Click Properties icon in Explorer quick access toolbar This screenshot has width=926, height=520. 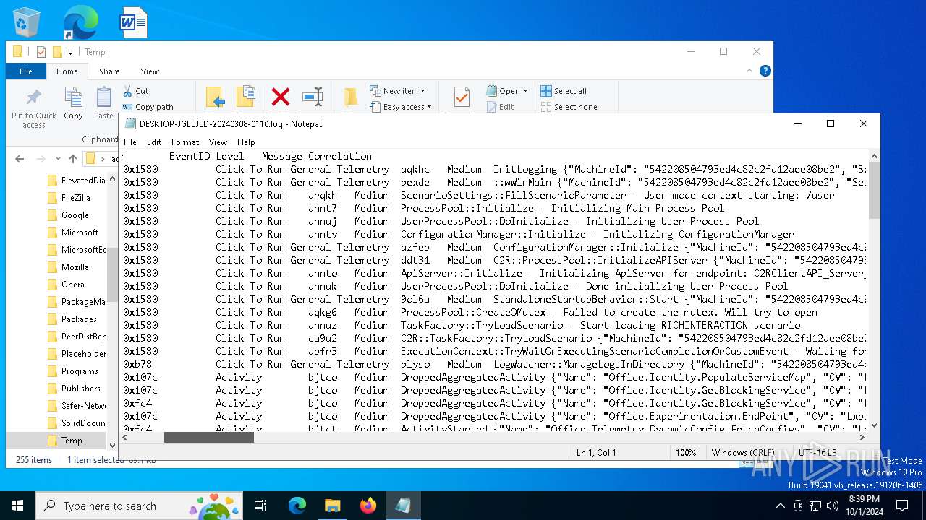[41, 52]
